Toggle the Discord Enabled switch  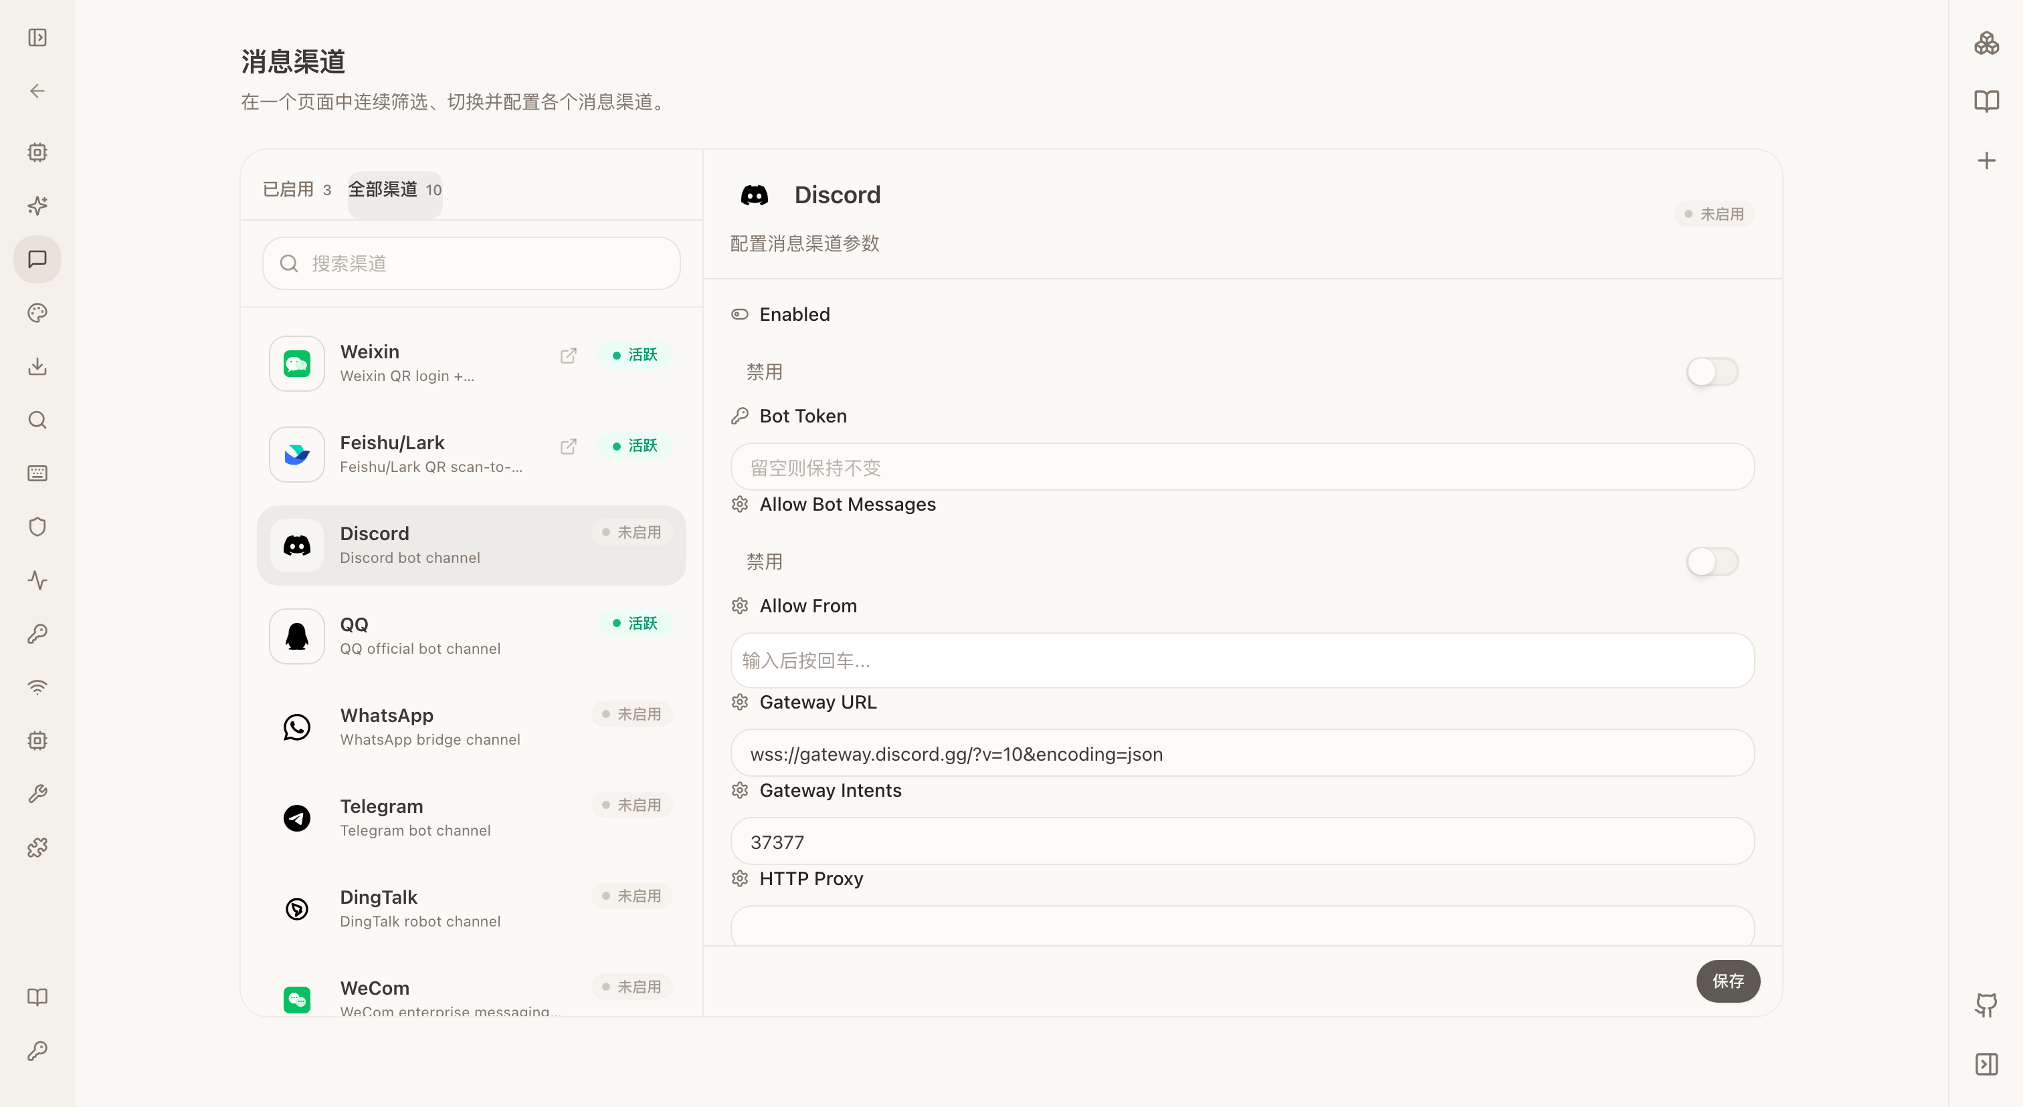coord(1712,372)
